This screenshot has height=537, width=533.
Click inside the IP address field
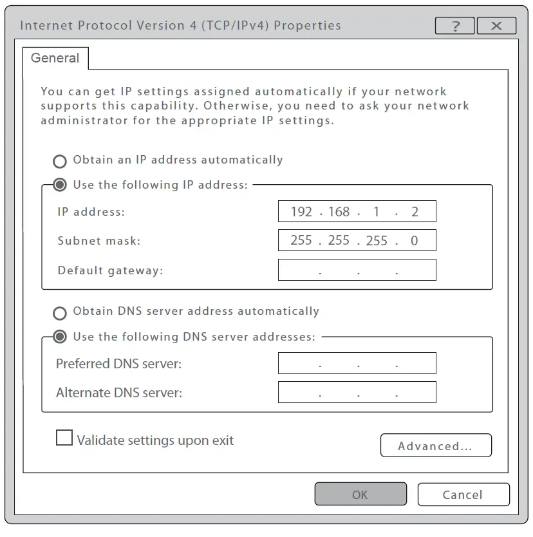357,211
